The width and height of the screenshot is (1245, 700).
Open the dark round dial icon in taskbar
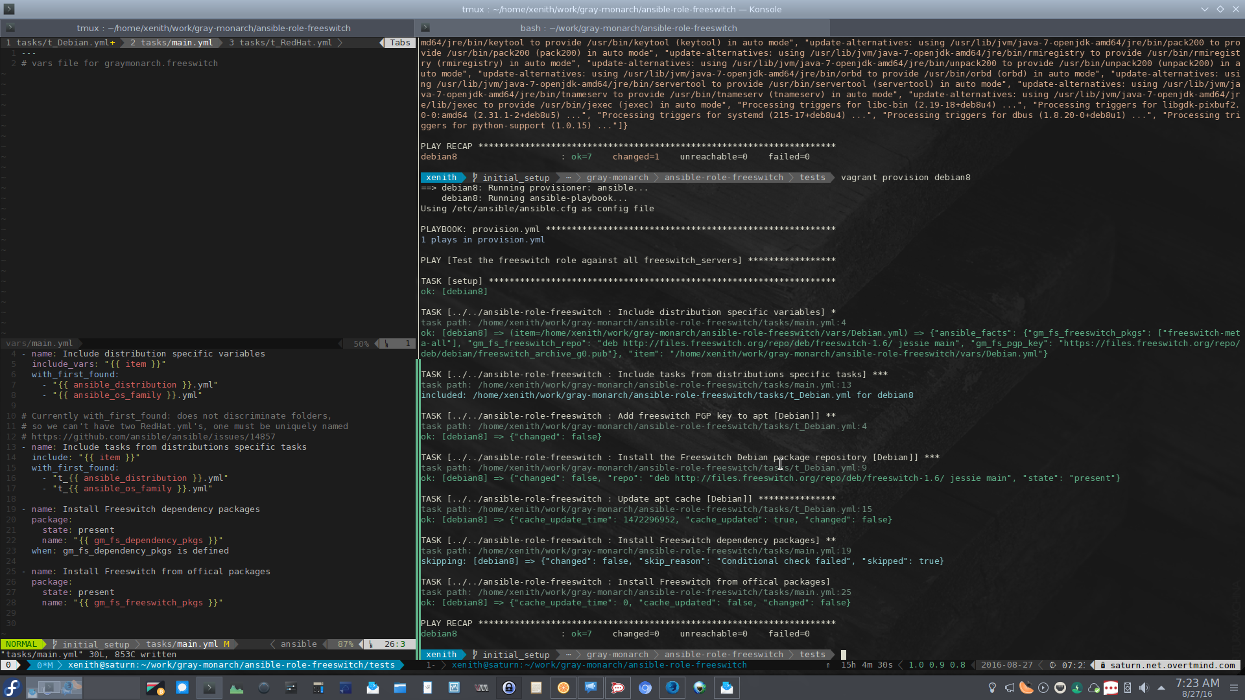pyautogui.click(x=264, y=688)
